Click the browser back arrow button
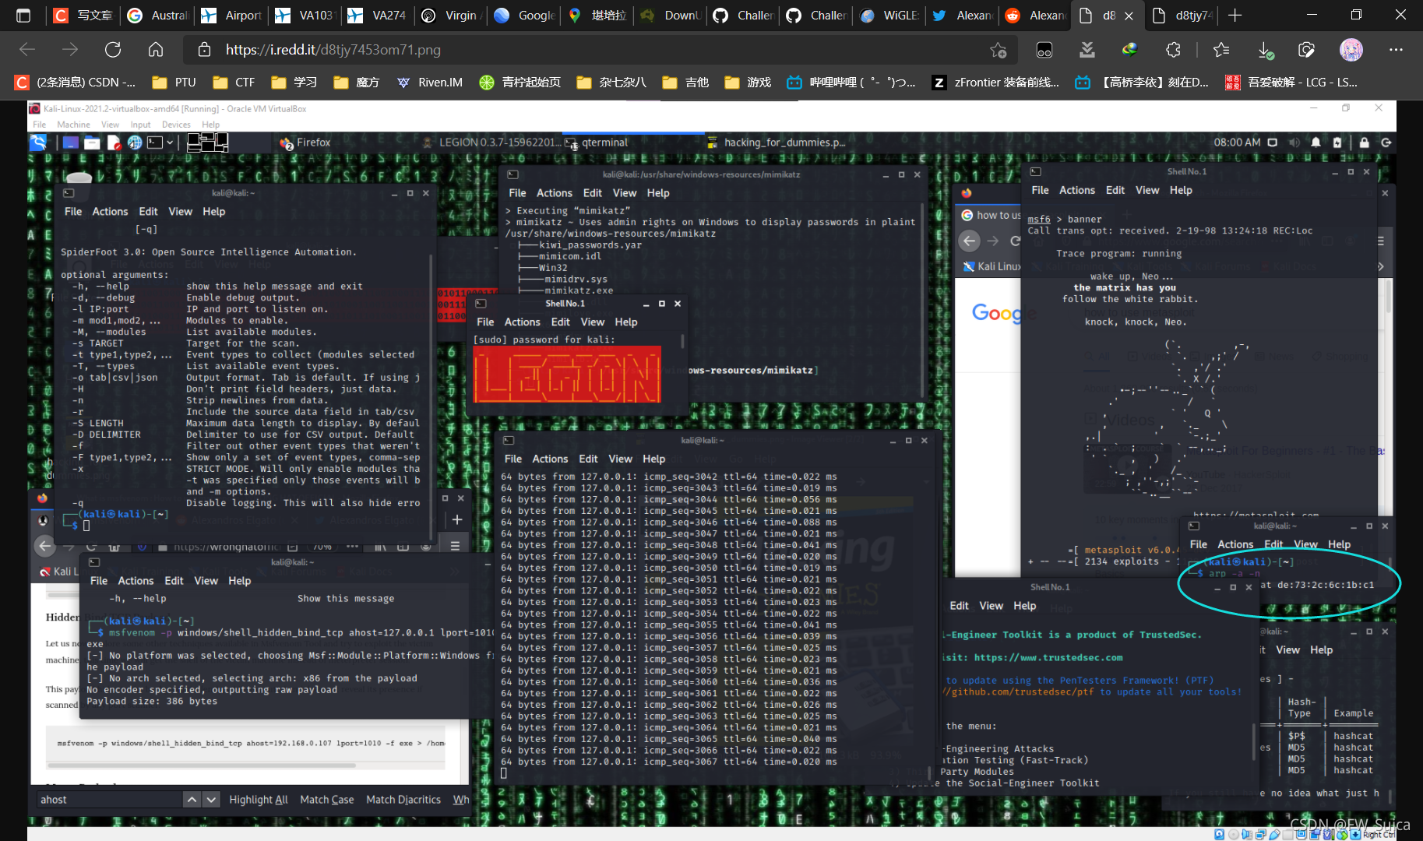1423x841 pixels. tap(28, 50)
